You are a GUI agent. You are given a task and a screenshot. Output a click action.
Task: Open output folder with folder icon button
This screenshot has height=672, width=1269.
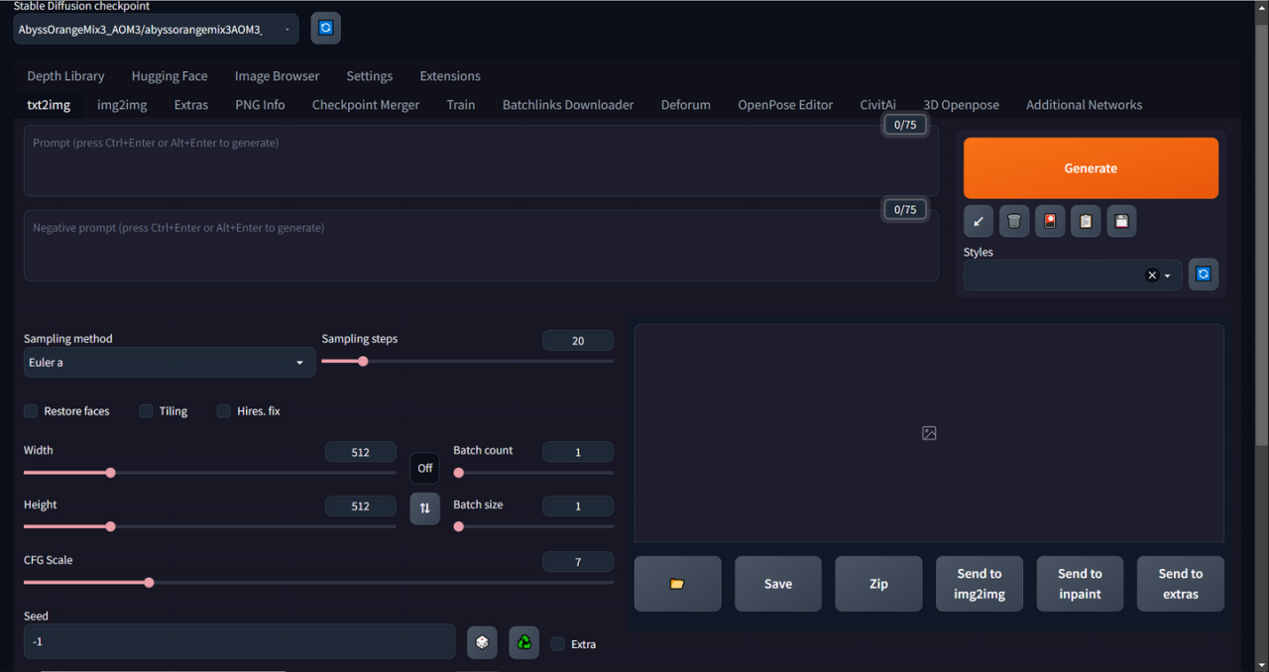click(x=678, y=584)
